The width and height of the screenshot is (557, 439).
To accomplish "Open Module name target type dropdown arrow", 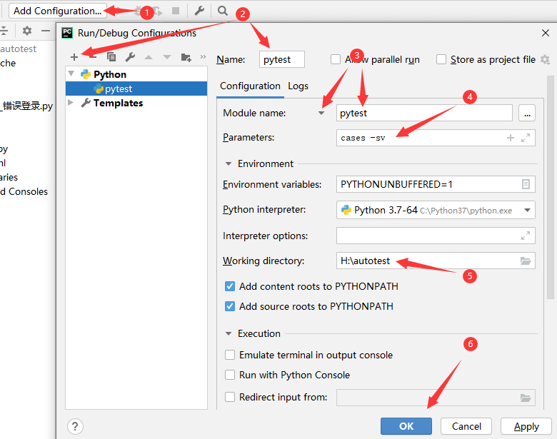I will click(321, 113).
